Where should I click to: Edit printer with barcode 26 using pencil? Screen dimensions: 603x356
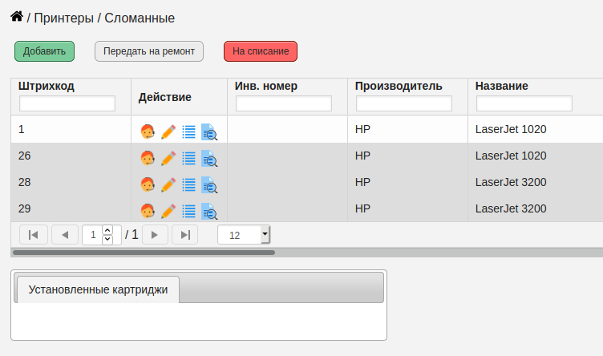(168, 158)
